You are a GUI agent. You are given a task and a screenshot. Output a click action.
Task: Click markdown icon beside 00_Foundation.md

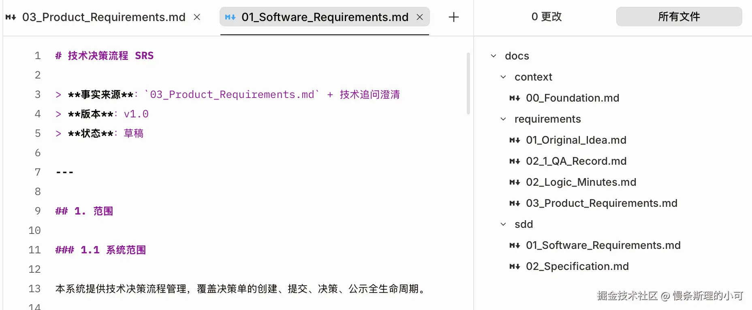coord(515,98)
